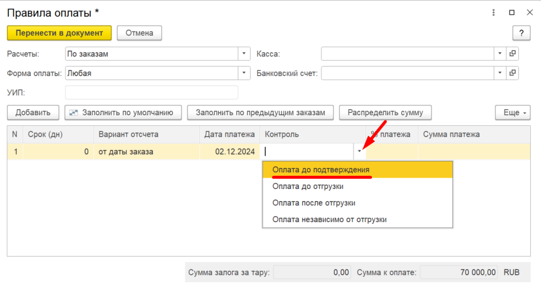Focus the Расчеты field showing По заказам
This screenshot has width=541, height=288.
pyautogui.click(x=152, y=53)
